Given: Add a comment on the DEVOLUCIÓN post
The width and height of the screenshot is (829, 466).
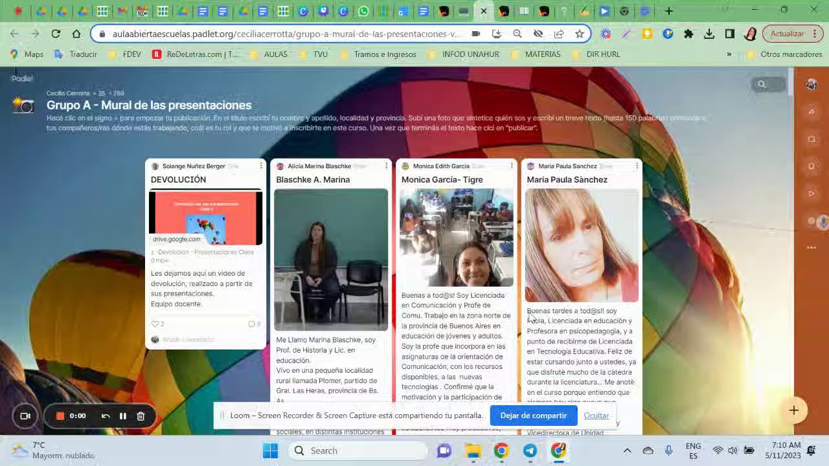Looking at the screenshot, I should 188,340.
